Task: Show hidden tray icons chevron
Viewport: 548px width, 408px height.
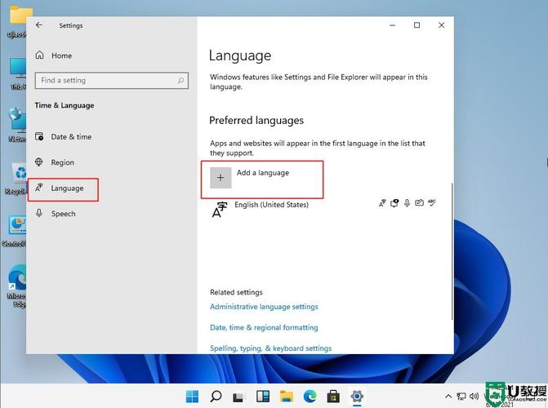Action: pos(448,396)
